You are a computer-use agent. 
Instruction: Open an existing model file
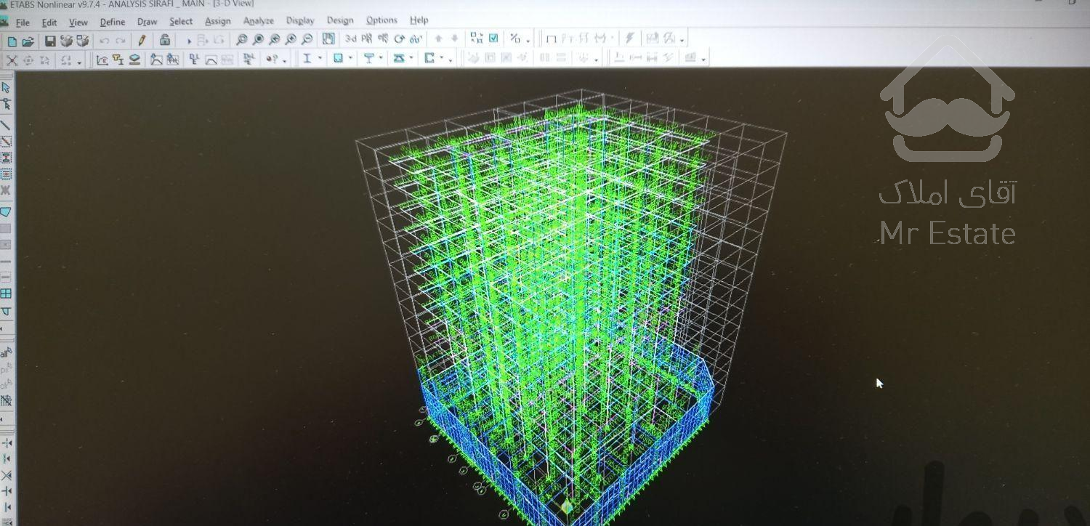28,41
